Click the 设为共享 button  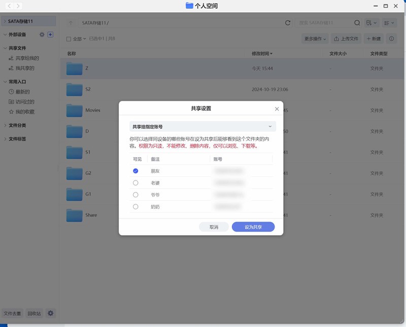click(252, 227)
